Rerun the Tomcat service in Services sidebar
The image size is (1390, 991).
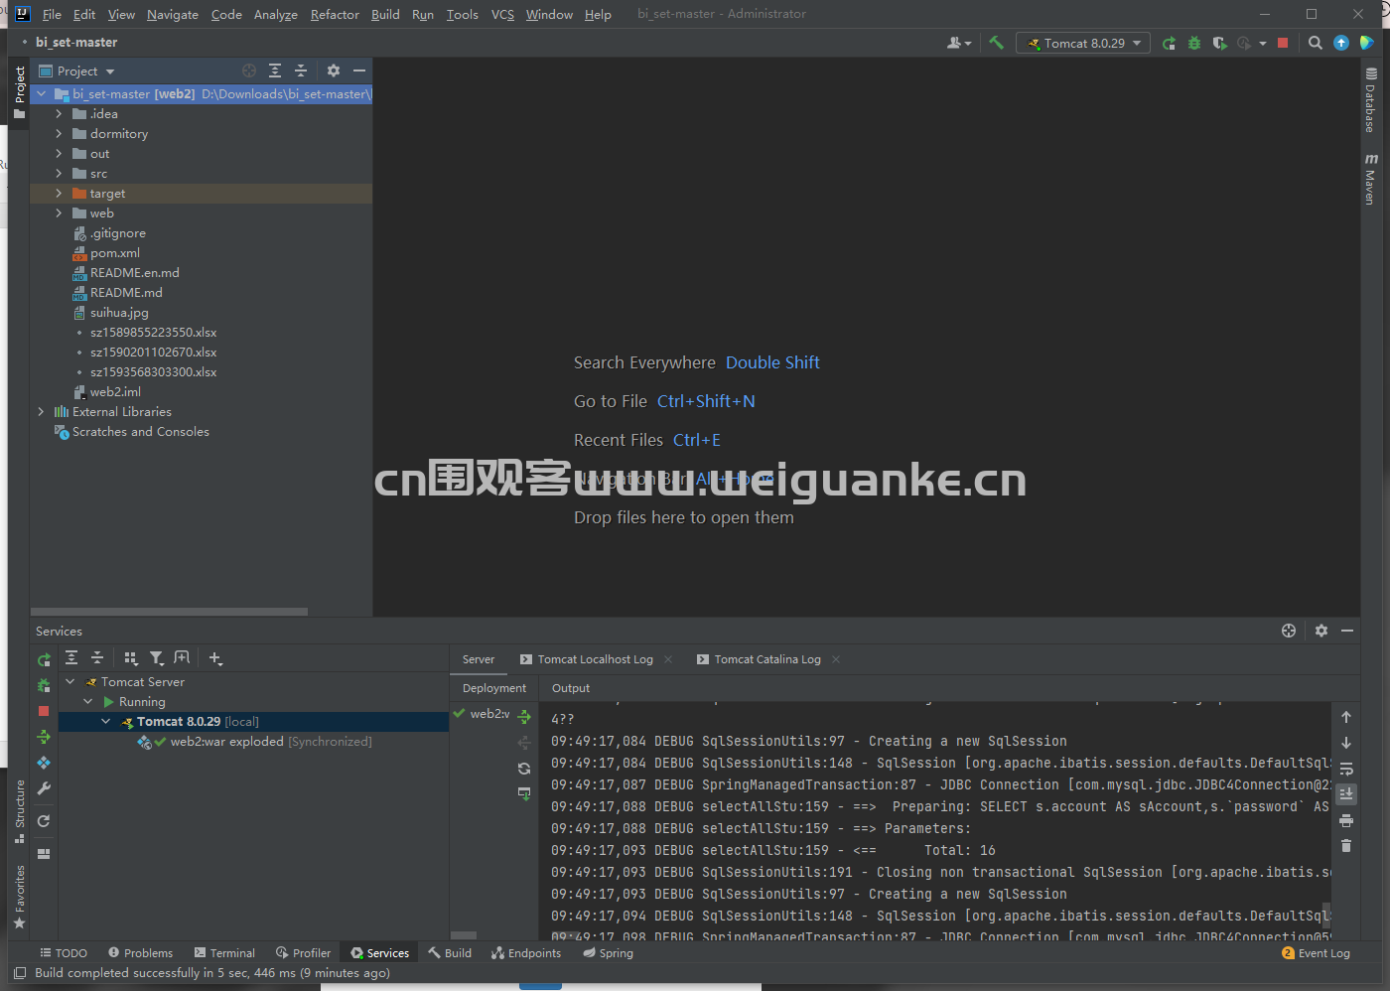pos(44,659)
